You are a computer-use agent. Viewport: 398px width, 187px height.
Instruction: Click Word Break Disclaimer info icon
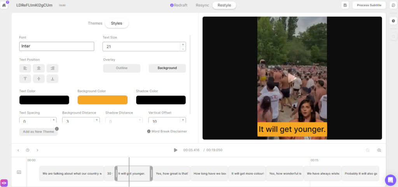point(149,131)
